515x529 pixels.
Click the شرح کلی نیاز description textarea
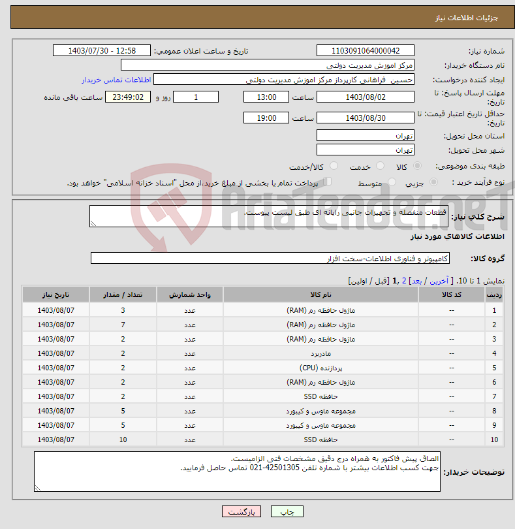(269, 216)
